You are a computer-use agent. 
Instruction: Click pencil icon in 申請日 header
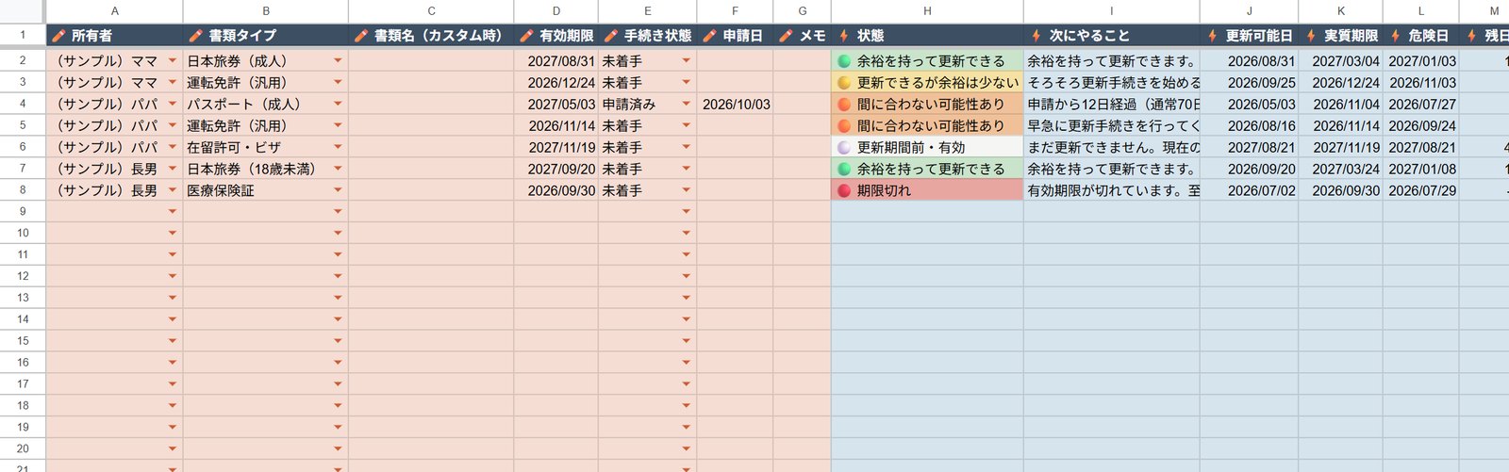[710, 36]
